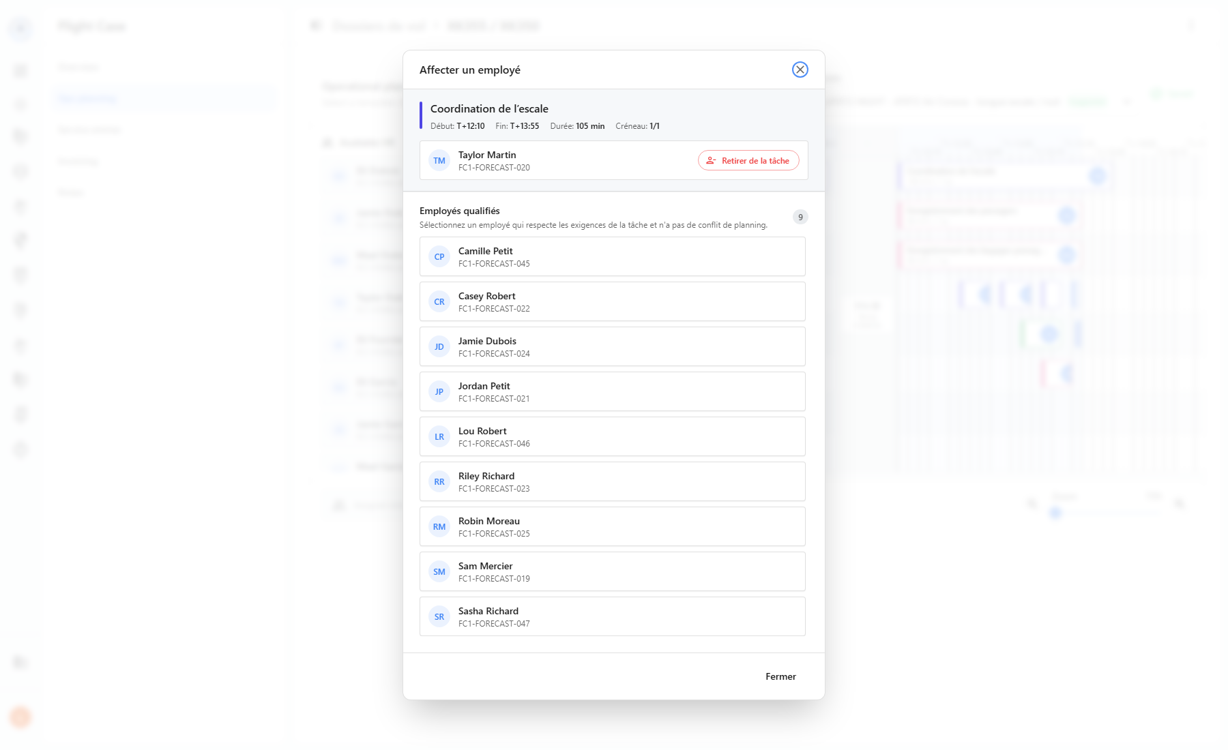Click the Début: T+12:10 label
The image size is (1228, 750).
tap(457, 126)
